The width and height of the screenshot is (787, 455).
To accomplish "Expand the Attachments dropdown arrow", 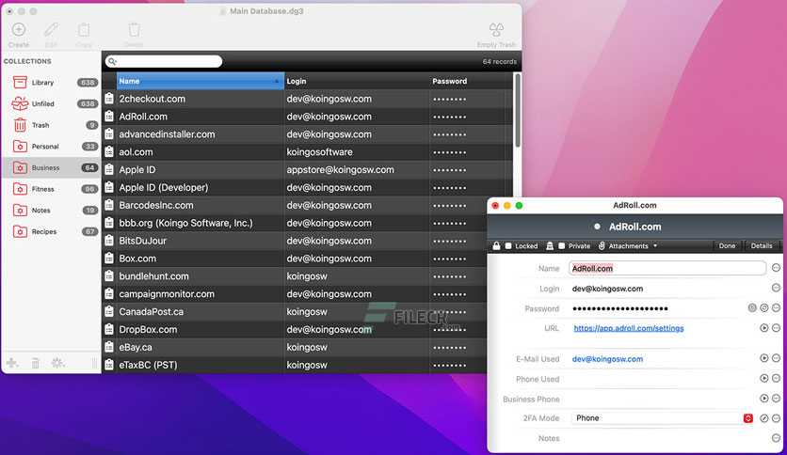I will click(655, 246).
